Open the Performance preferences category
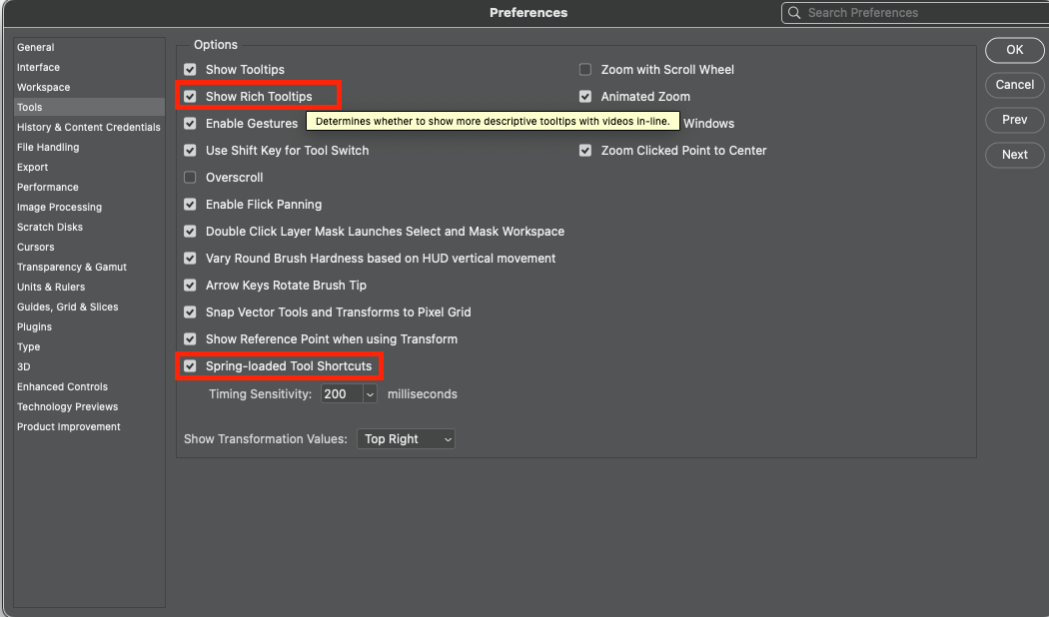The height and width of the screenshot is (617, 1049). click(47, 188)
